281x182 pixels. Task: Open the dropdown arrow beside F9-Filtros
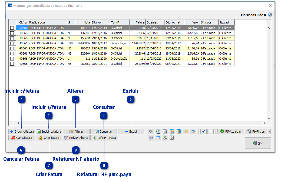coord(269,132)
